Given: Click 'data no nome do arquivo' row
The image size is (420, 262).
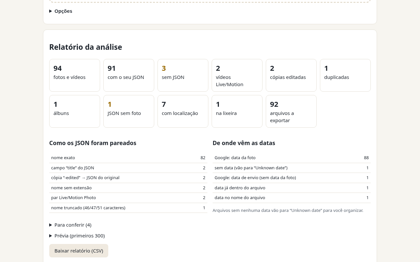Looking at the screenshot, I should (292, 198).
